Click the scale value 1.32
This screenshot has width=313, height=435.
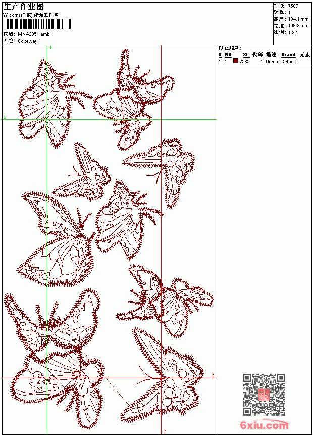292,32
